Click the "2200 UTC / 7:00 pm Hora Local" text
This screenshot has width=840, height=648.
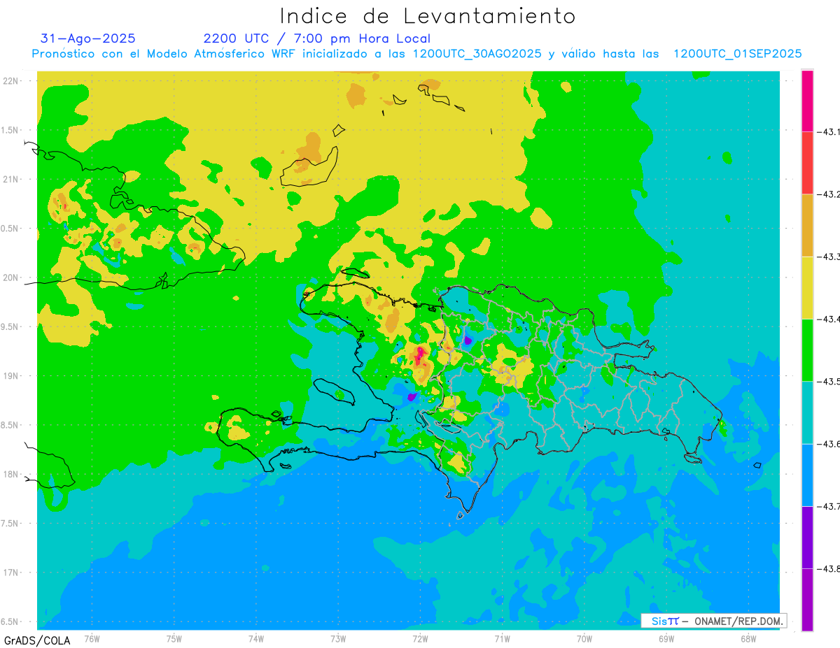pos(317,38)
